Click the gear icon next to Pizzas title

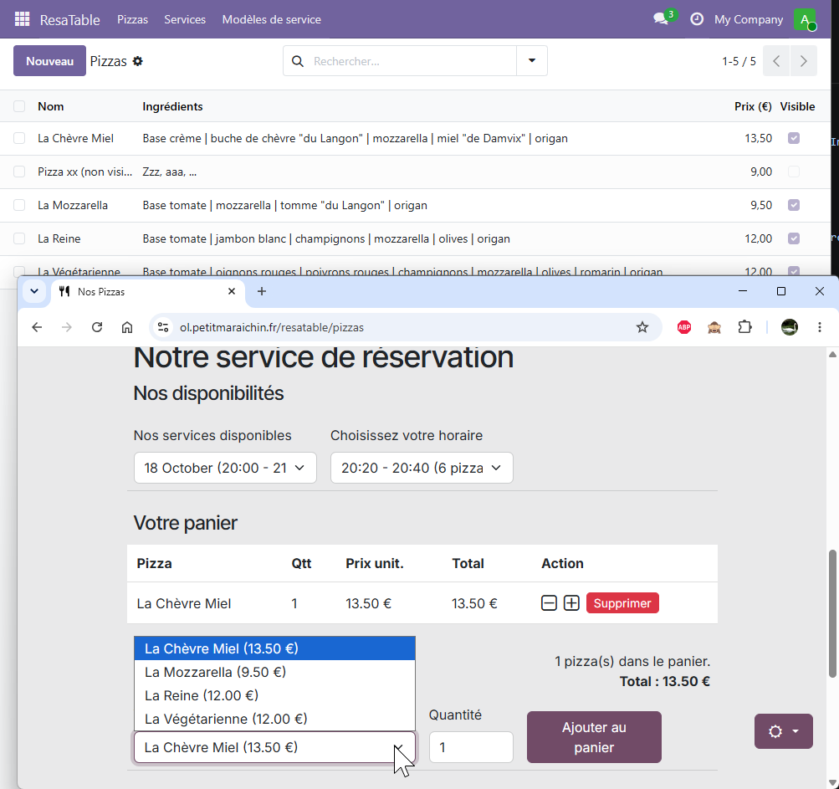pyautogui.click(x=137, y=61)
